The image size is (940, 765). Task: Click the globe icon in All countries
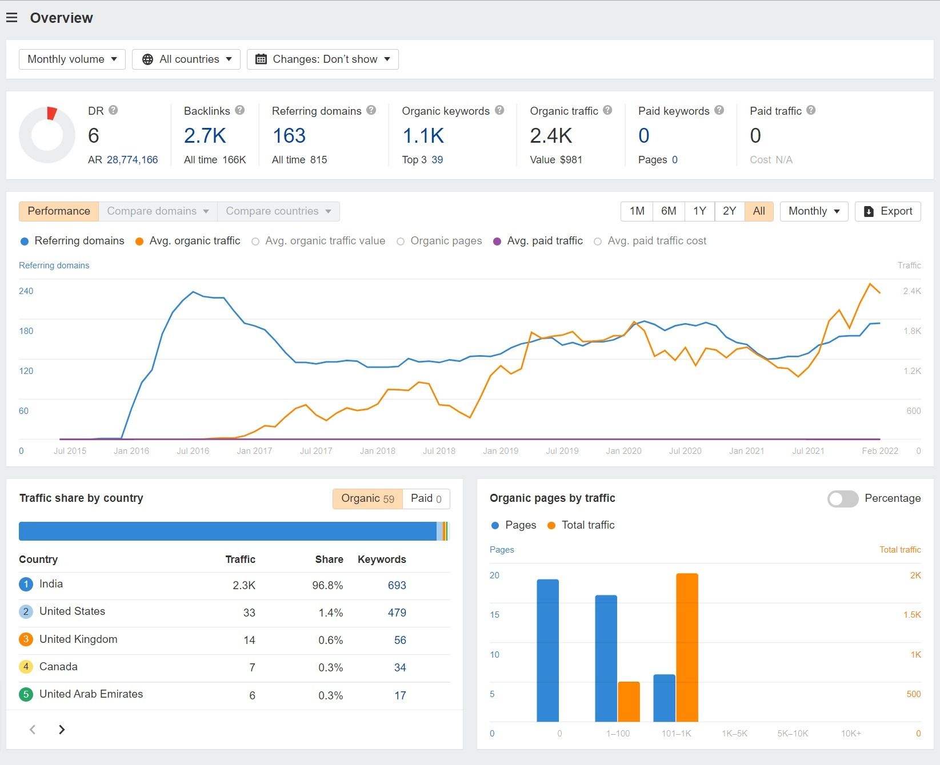click(x=147, y=59)
